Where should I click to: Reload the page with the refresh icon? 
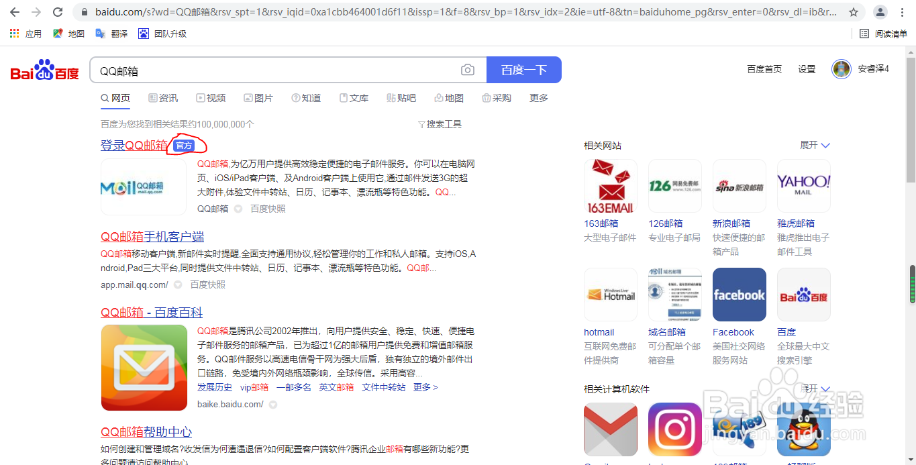(58, 12)
